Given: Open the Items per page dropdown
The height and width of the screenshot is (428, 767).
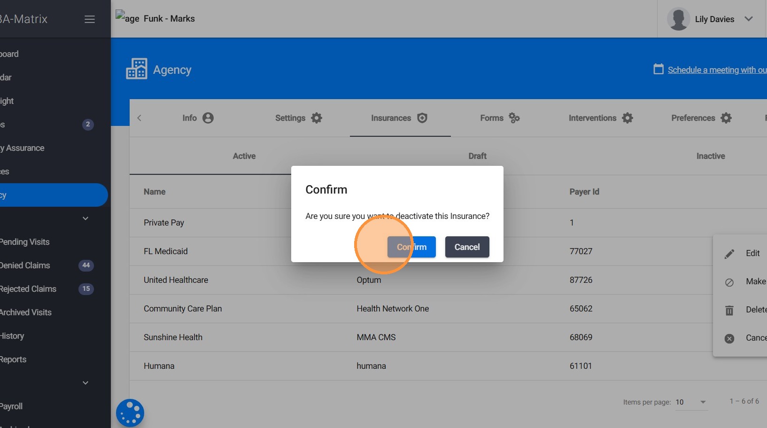Looking at the screenshot, I should (x=691, y=402).
